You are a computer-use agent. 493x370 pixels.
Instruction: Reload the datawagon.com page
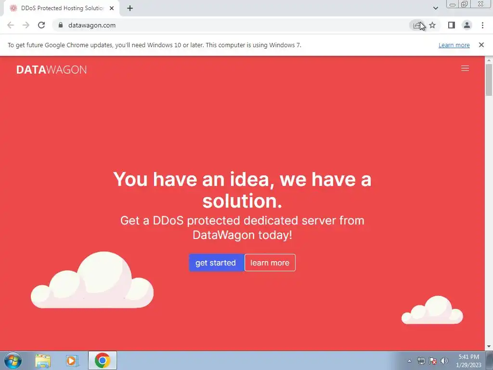click(41, 25)
